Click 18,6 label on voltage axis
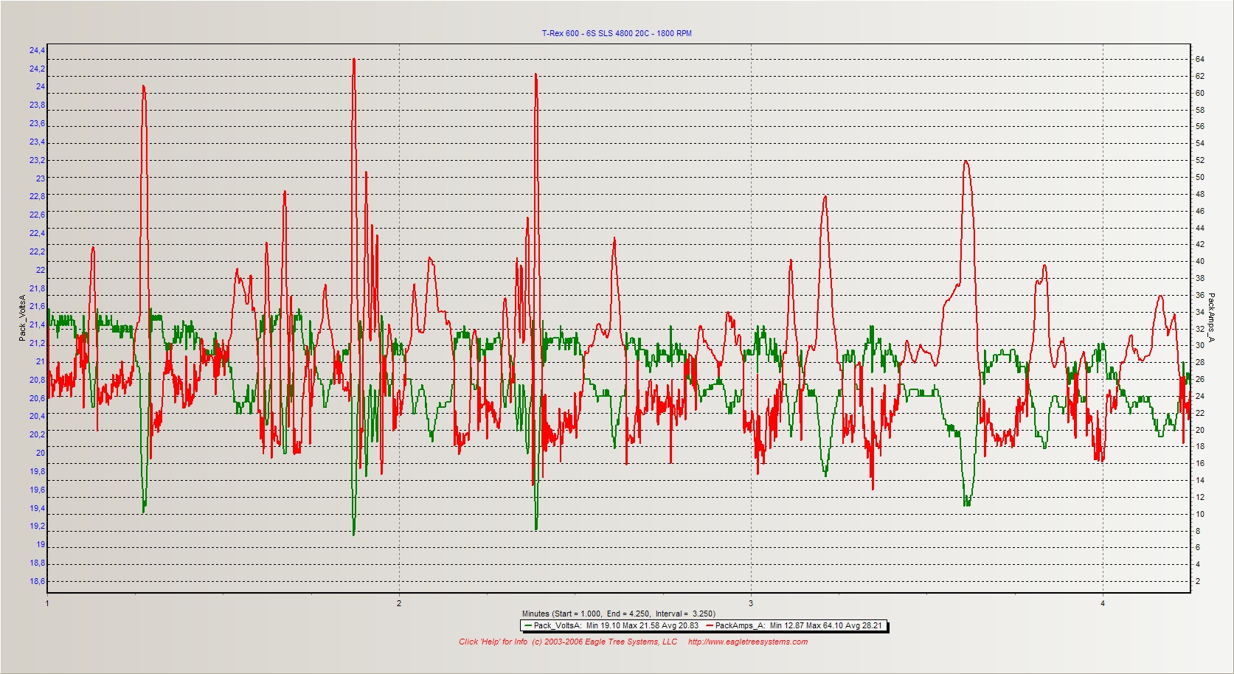The height and width of the screenshot is (674, 1234). pos(37,581)
